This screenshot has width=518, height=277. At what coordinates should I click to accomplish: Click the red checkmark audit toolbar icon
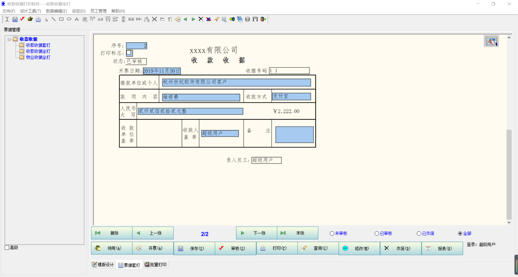coord(22,19)
